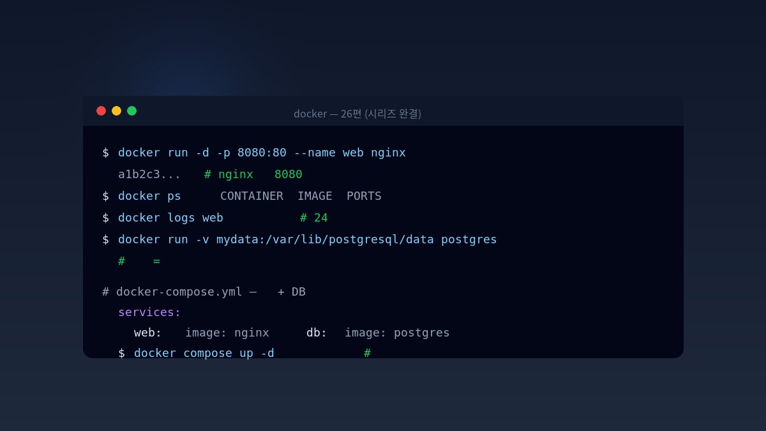The height and width of the screenshot is (431, 766).
Task: Click the green '# 24' comment
Action: (314, 218)
